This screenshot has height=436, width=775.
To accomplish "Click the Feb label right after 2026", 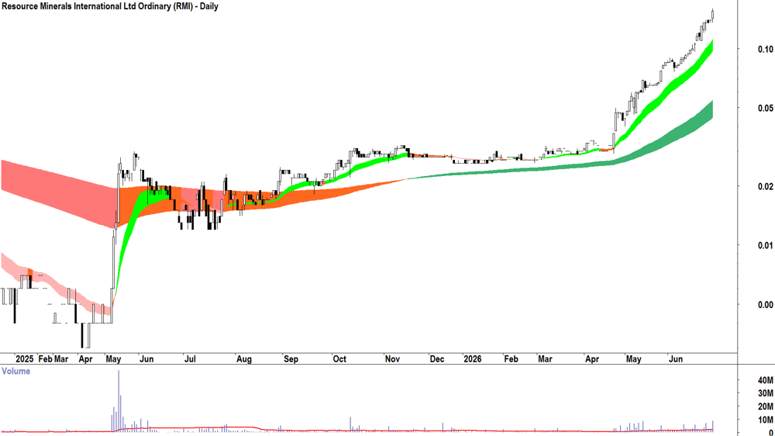I will (511, 359).
